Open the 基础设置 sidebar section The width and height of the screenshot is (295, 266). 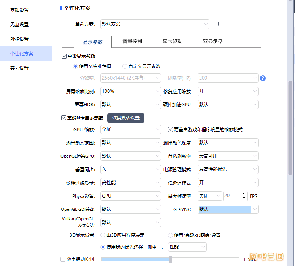tap(19, 10)
